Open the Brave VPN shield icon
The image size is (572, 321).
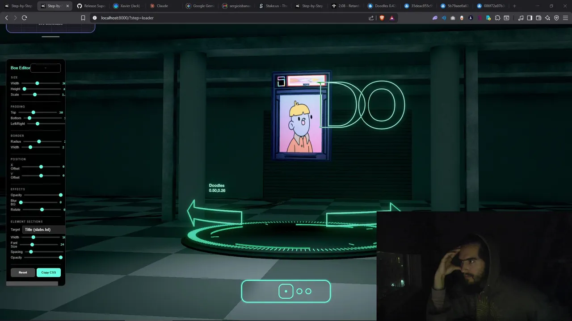click(556, 18)
